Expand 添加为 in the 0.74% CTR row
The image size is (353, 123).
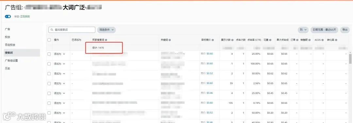[x=59, y=103]
